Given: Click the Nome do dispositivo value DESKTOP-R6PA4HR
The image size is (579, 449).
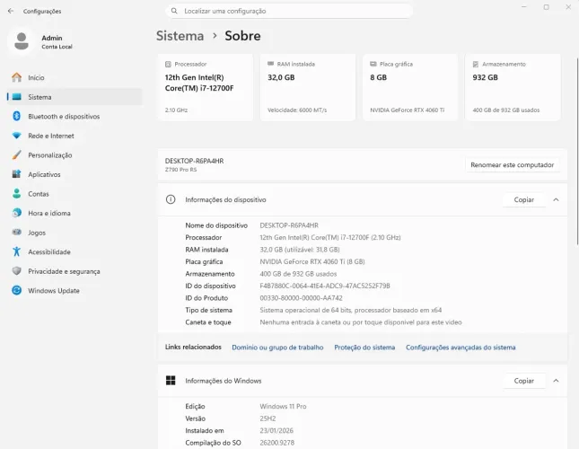Looking at the screenshot, I should pos(289,225).
